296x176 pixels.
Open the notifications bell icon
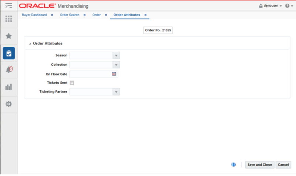click(9, 69)
